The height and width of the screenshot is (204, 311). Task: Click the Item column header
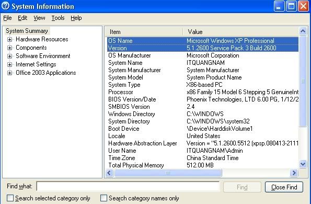click(x=144, y=32)
